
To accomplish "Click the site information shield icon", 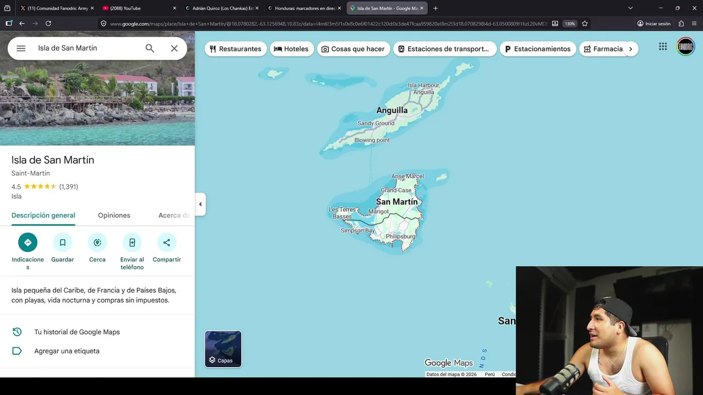I will [x=103, y=24].
